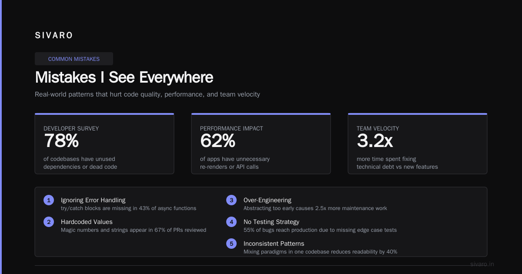
Task: Click the number 4 circle badge
Action: (231, 222)
